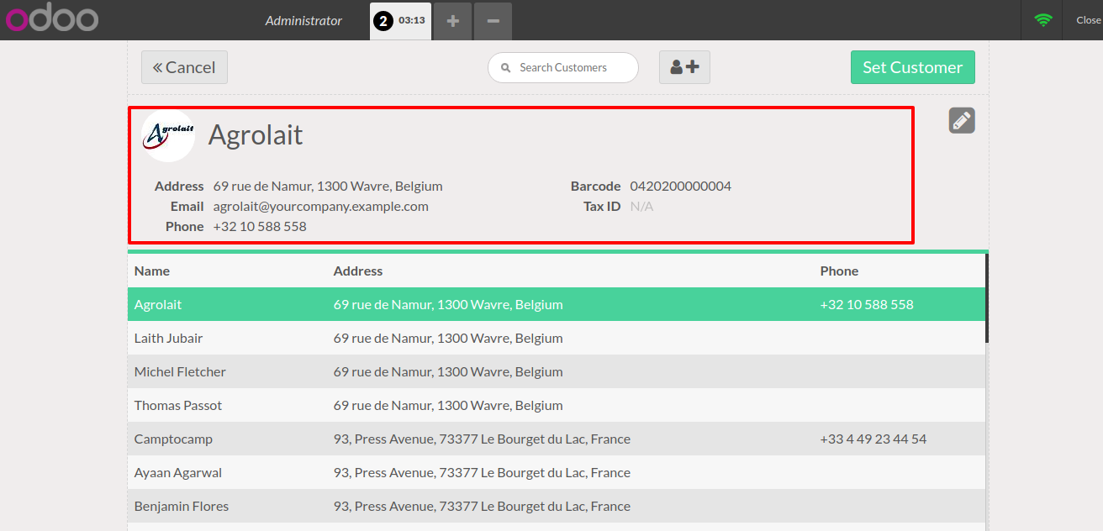1103x531 pixels.
Task: Add a new order with the plus button
Action: tap(453, 21)
